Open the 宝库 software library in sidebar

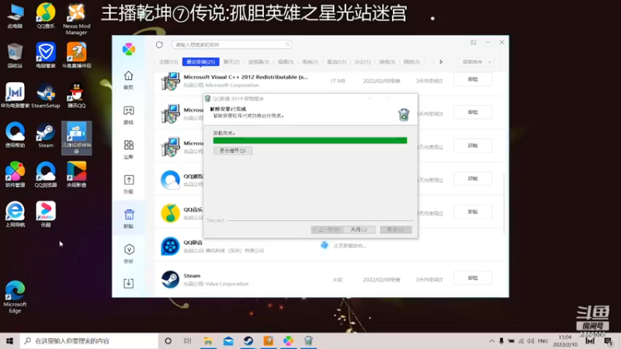[128, 149]
